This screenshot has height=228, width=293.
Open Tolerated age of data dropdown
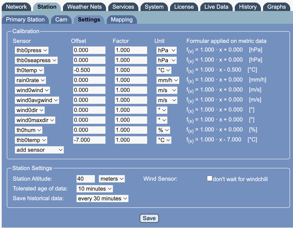click(x=95, y=189)
